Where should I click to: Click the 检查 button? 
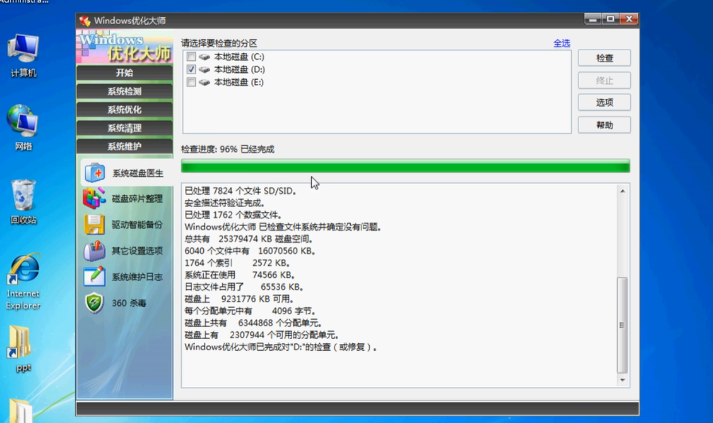coord(604,58)
